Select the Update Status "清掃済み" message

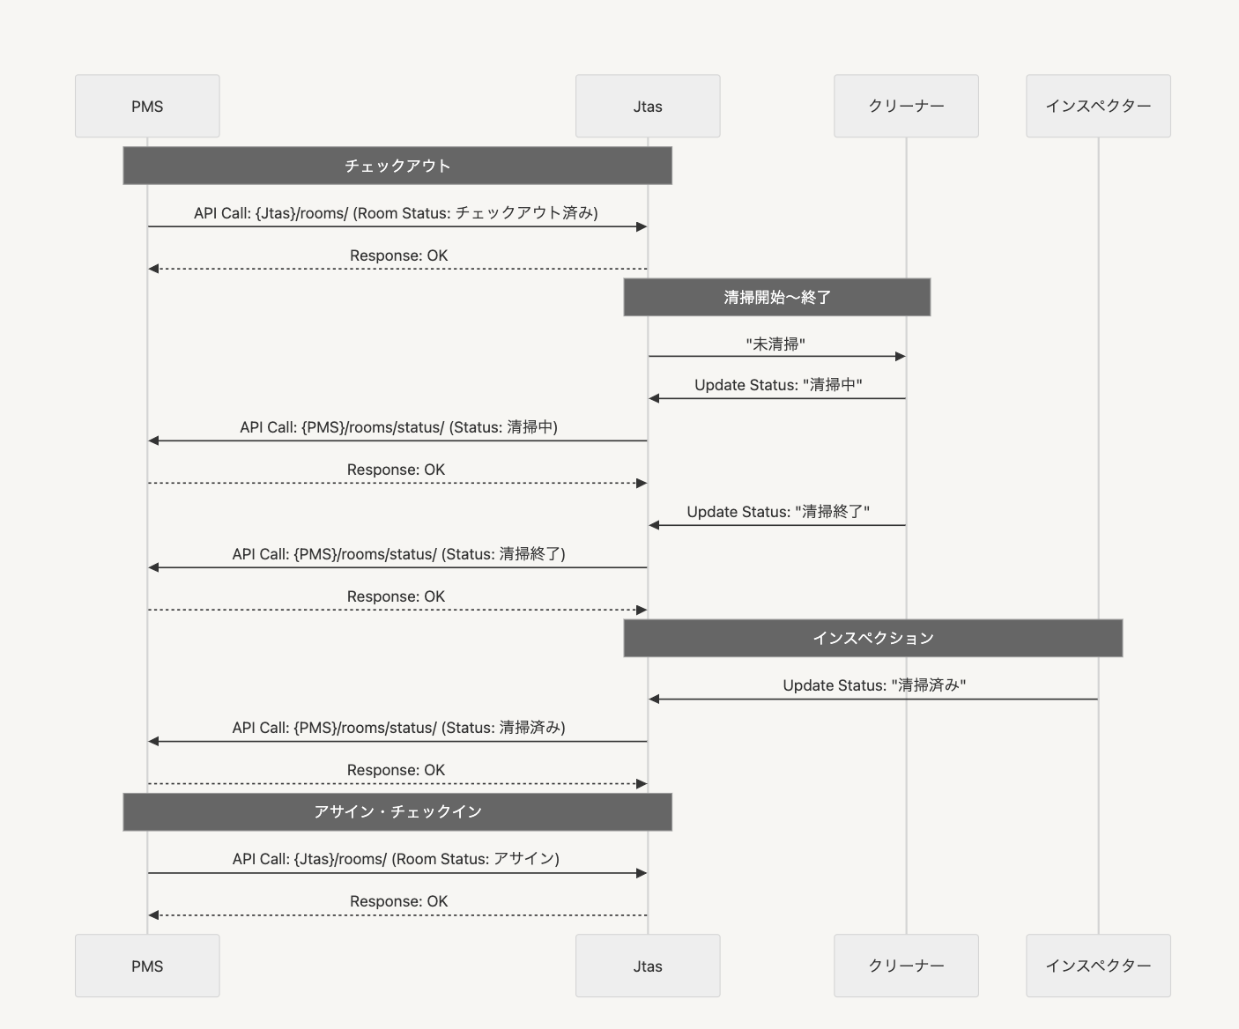pyautogui.click(x=873, y=685)
